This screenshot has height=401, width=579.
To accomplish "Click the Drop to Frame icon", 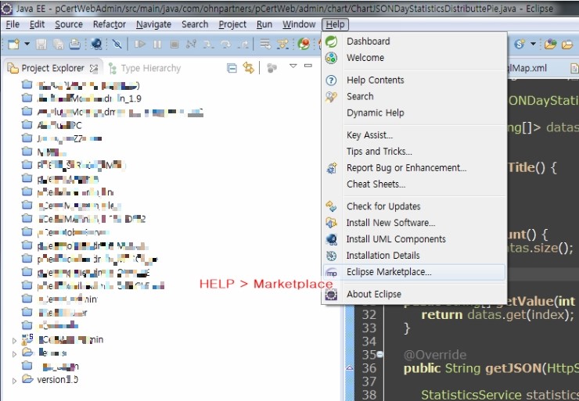I will click(x=265, y=45).
